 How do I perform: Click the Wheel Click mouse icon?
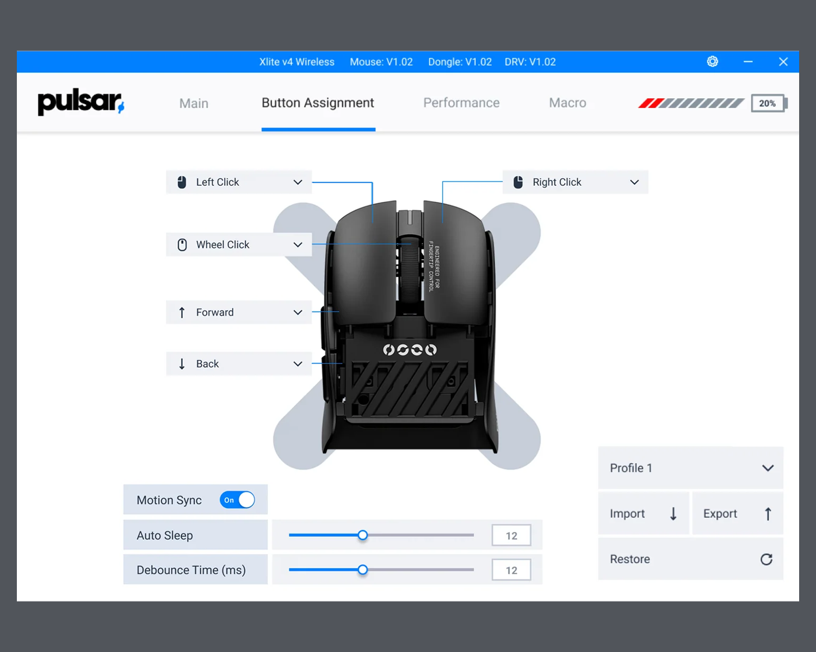[x=182, y=244]
